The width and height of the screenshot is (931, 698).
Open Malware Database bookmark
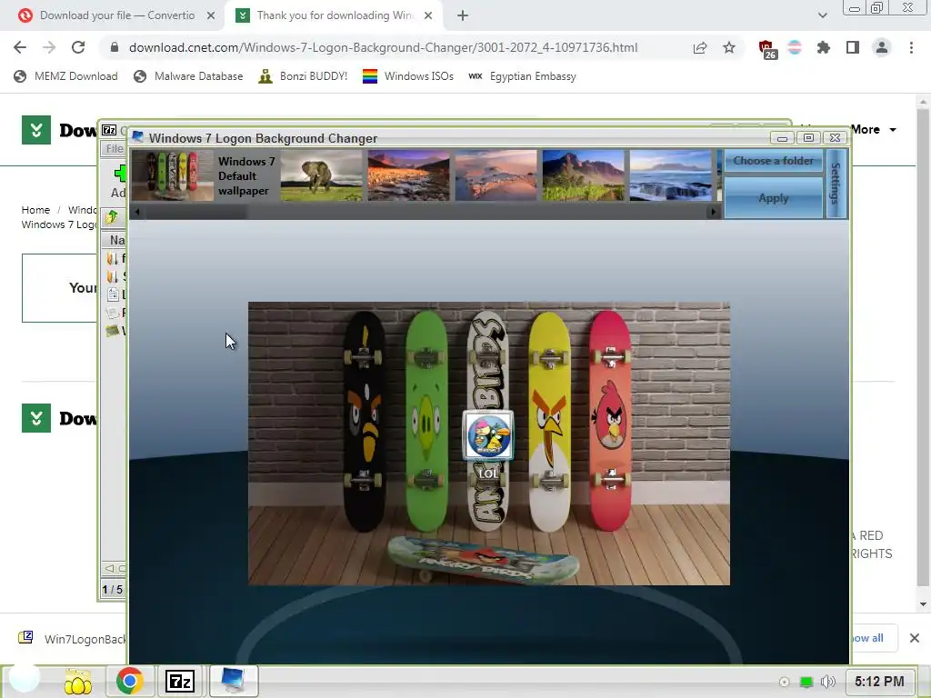click(x=188, y=76)
